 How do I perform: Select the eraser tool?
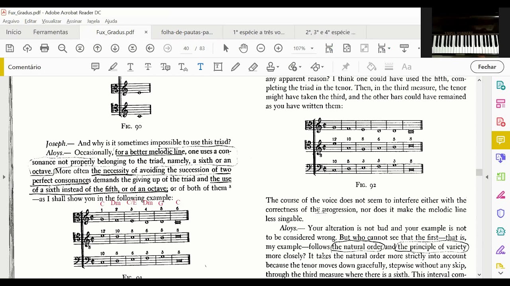click(x=253, y=67)
